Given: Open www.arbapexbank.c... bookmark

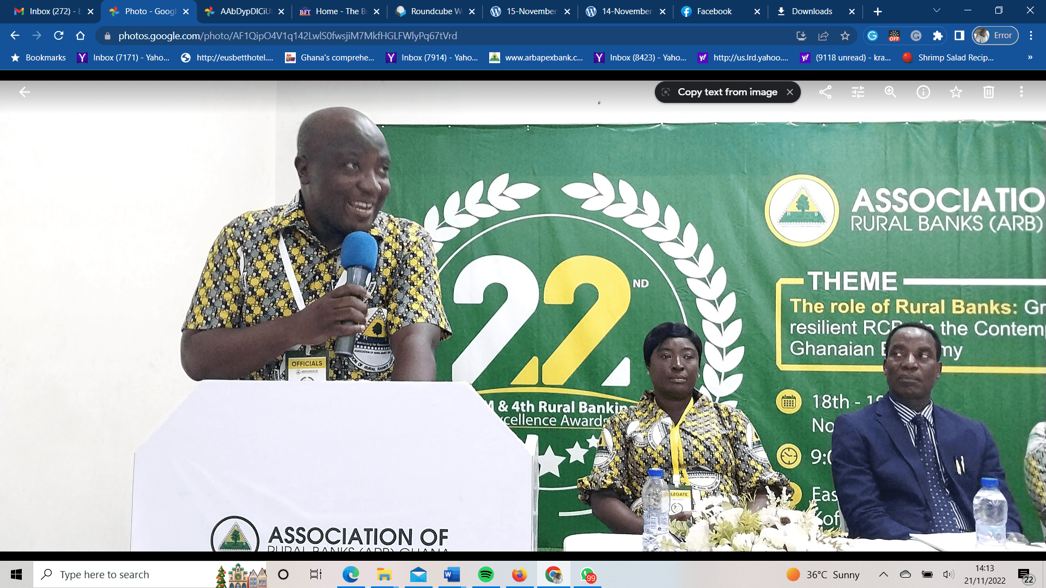Looking at the screenshot, I should 537,58.
